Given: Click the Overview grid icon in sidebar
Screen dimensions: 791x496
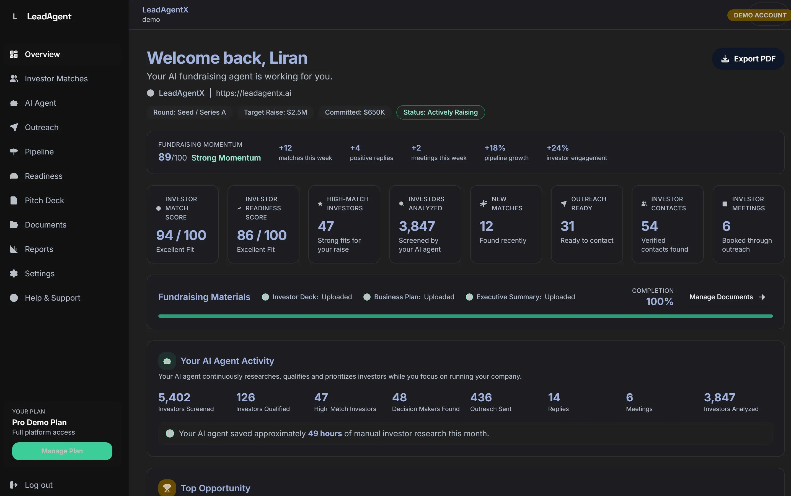Looking at the screenshot, I should pos(14,54).
